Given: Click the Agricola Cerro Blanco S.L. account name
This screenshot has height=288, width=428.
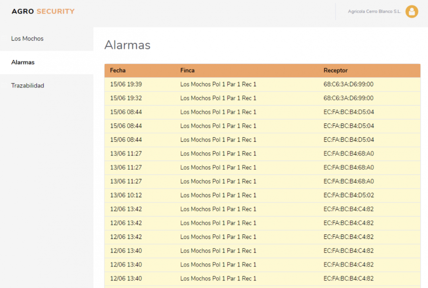Looking at the screenshot, I should point(374,11).
